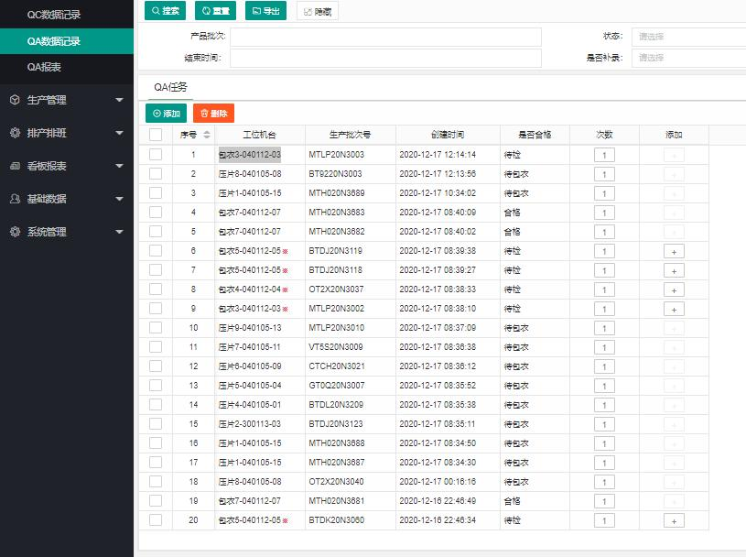Image resolution: width=746 pixels, height=557 pixels.
Task: Click the 导出 export button
Action: click(x=265, y=11)
